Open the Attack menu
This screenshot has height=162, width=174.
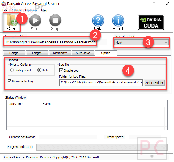tap(16, 10)
